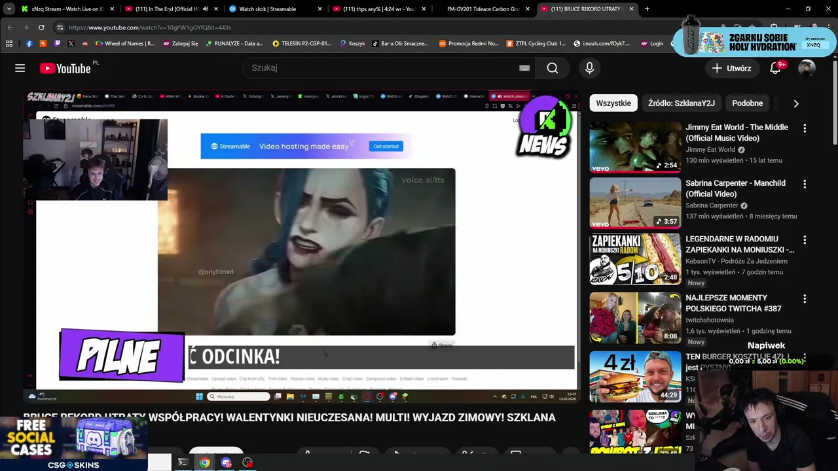Open options menu for Najlepsze Momenty video
This screenshot has height=471, width=838.
[x=805, y=299]
